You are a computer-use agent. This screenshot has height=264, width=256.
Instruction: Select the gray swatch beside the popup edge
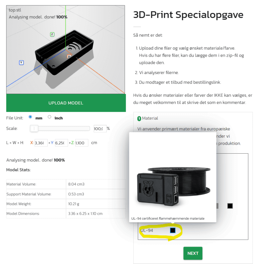pos(217,206)
